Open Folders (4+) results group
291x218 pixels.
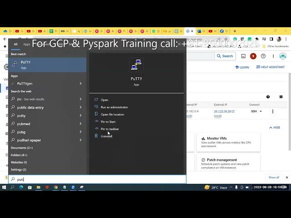(x=19, y=155)
